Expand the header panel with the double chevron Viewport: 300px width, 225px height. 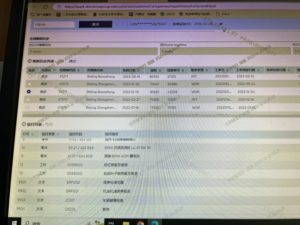[x=224, y=31]
